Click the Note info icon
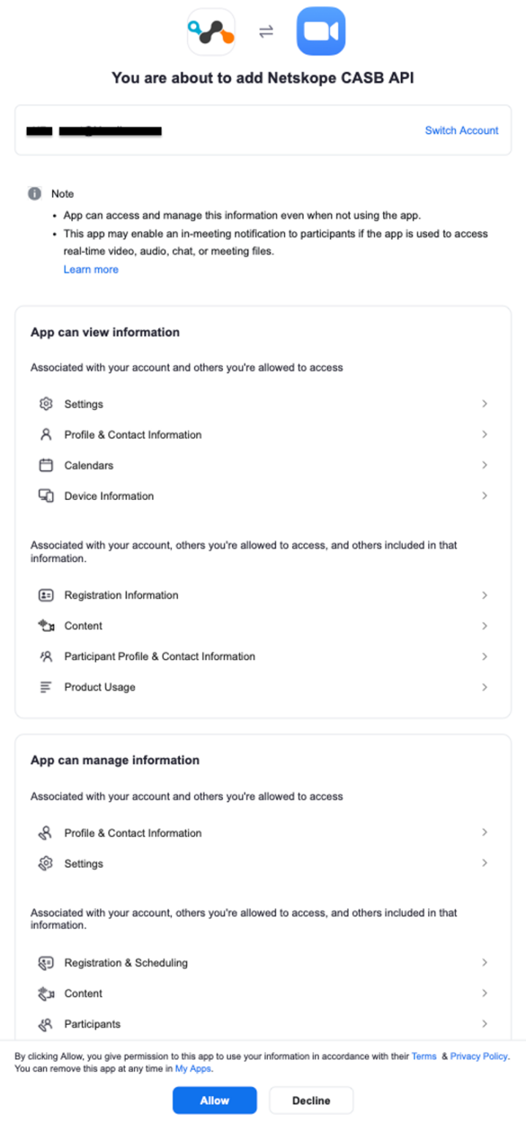The image size is (526, 1123). tap(33, 193)
